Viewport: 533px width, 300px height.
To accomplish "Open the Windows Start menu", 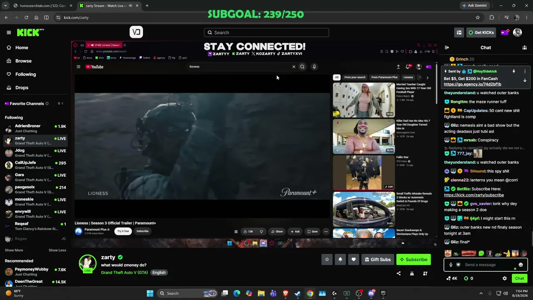I will (x=150, y=293).
